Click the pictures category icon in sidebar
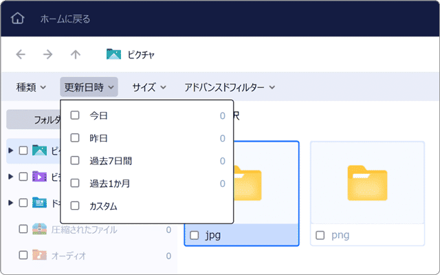The height and width of the screenshot is (275, 440). [39, 151]
